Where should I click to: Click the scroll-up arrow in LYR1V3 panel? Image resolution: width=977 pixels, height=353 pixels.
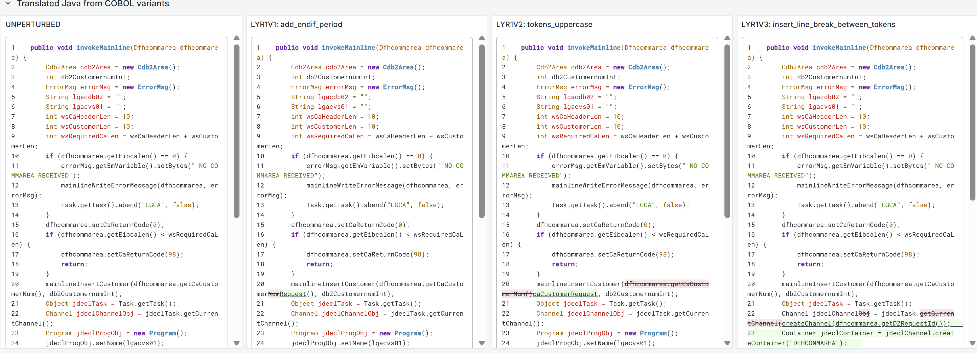(972, 38)
